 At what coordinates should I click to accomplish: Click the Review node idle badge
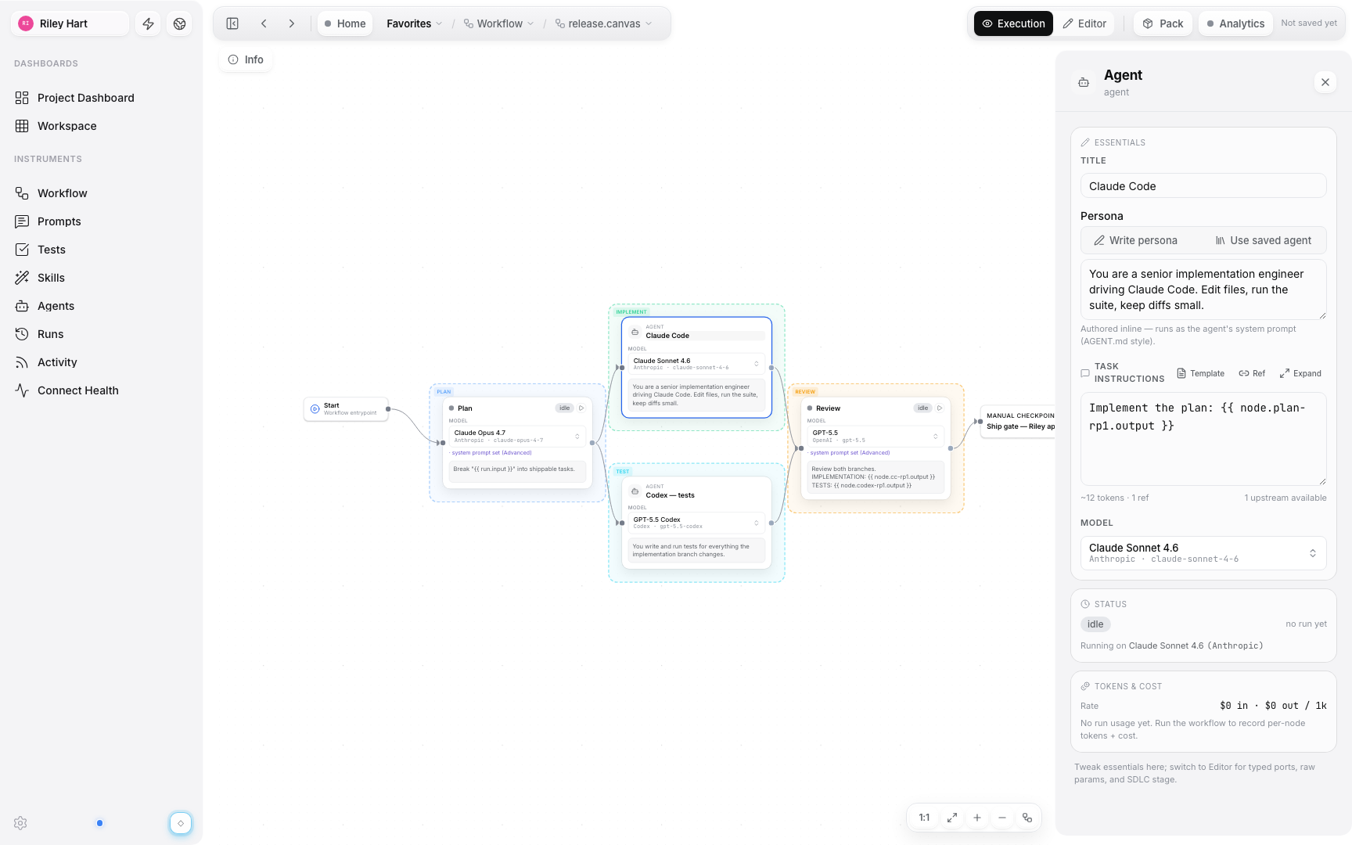tap(922, 408)
